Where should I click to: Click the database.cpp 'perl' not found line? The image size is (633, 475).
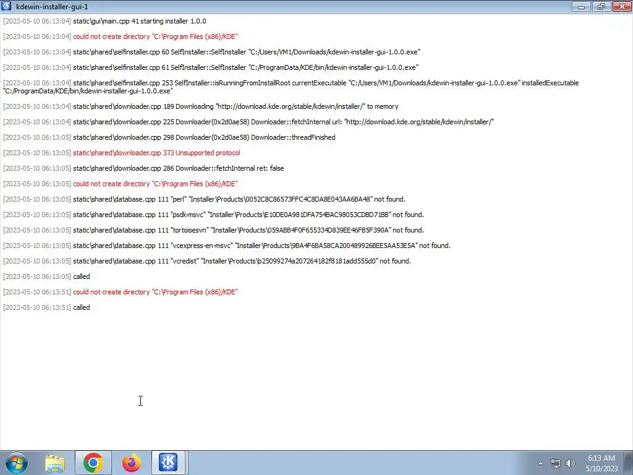[204, 199]
